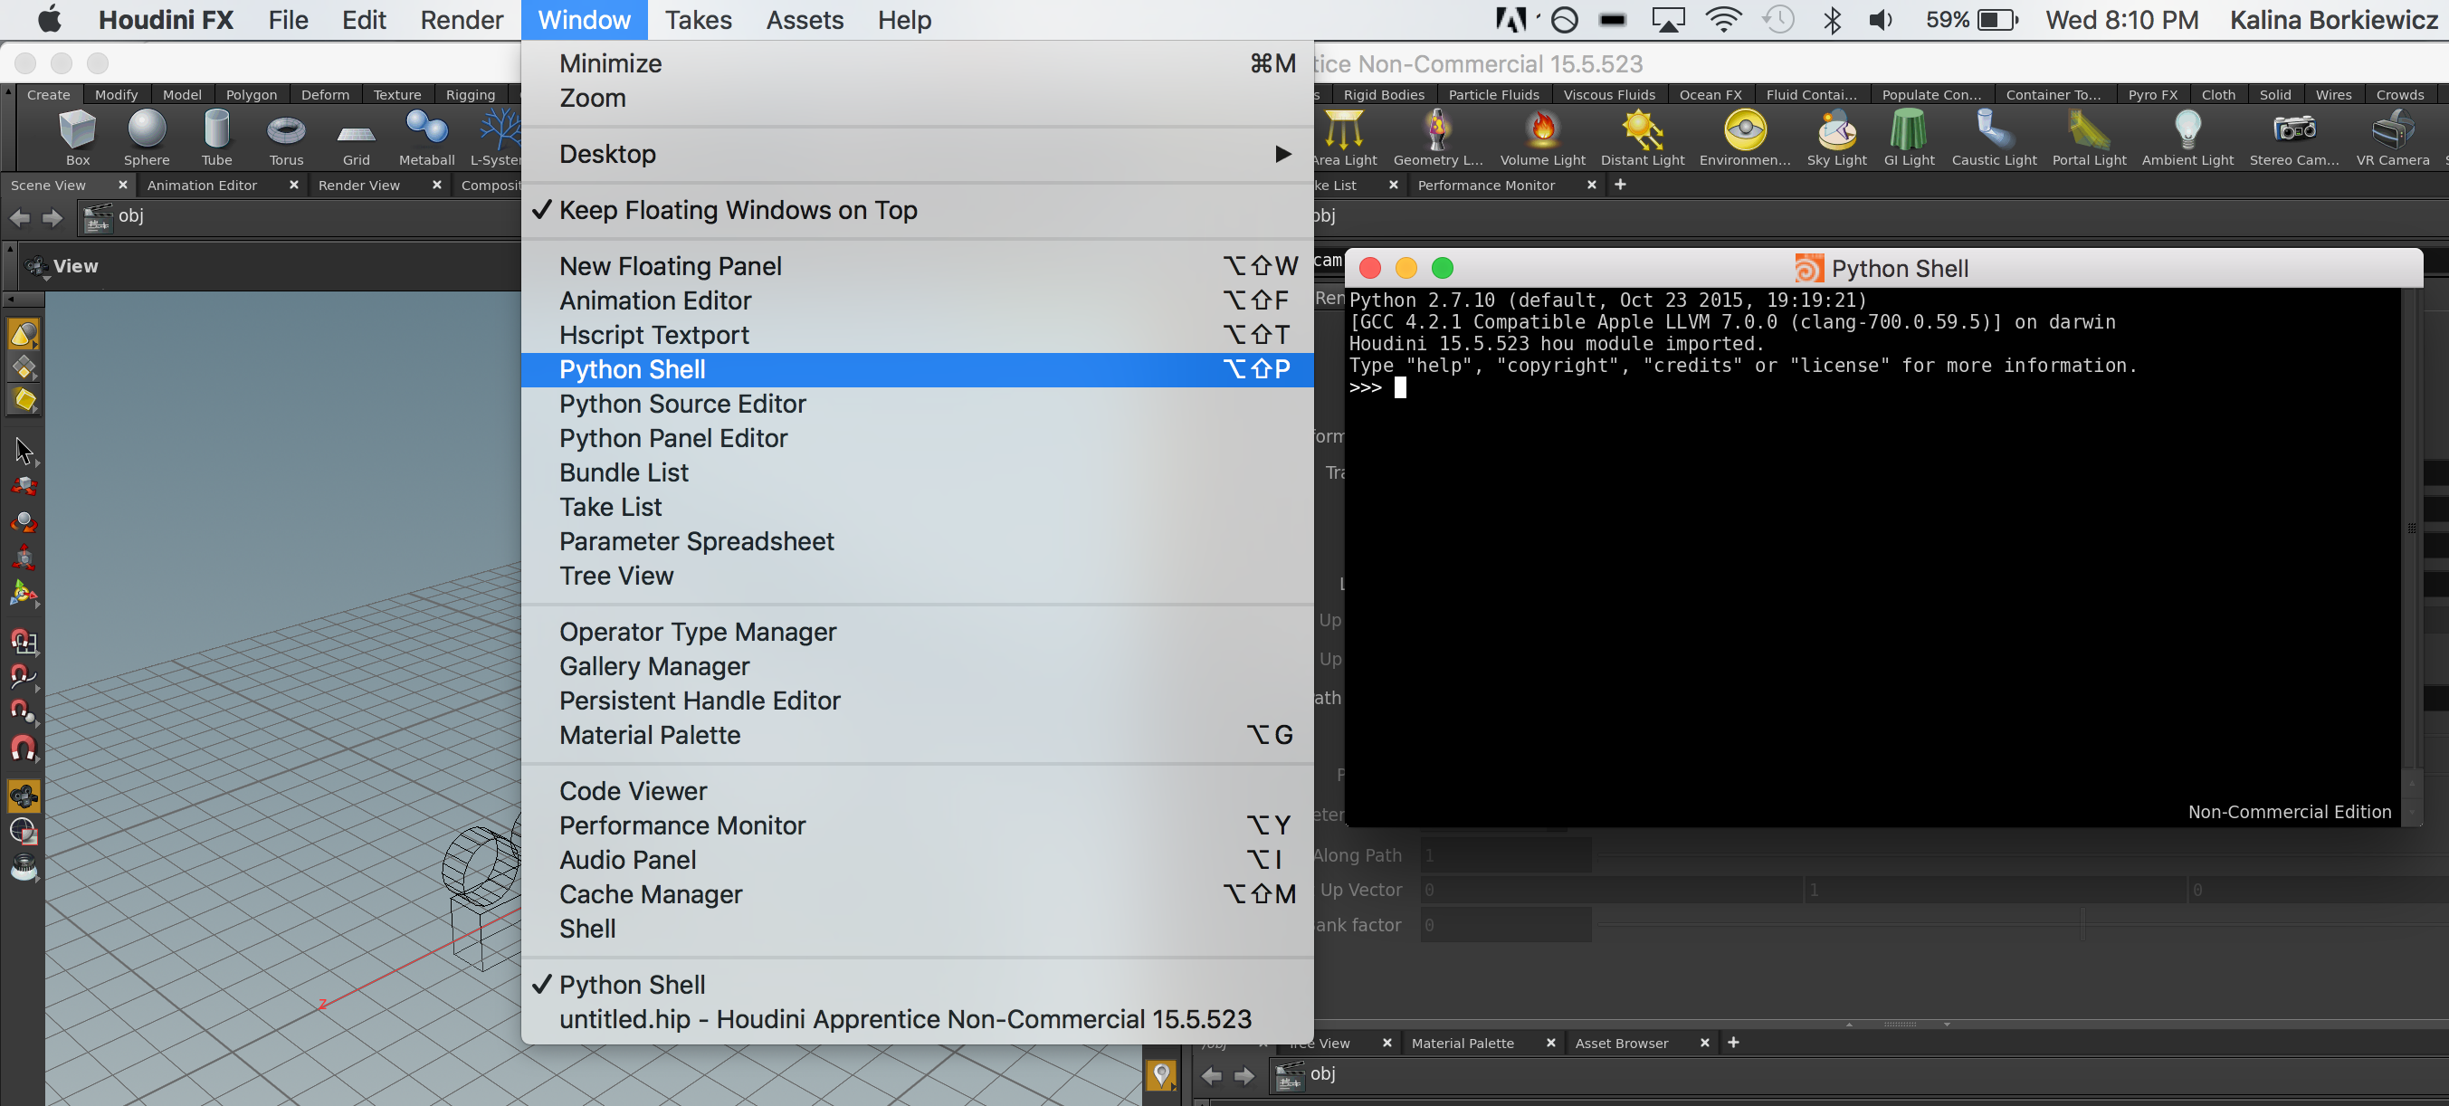
Task: Toggle Keep Floating Windows on Top
Action: coord(738,210)
